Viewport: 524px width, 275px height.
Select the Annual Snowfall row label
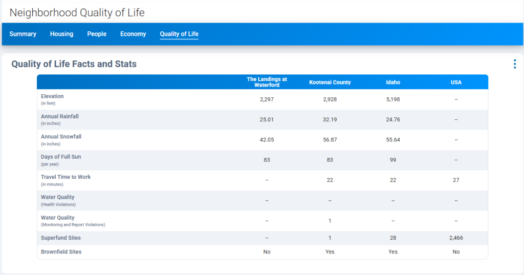tap(61, 137)
